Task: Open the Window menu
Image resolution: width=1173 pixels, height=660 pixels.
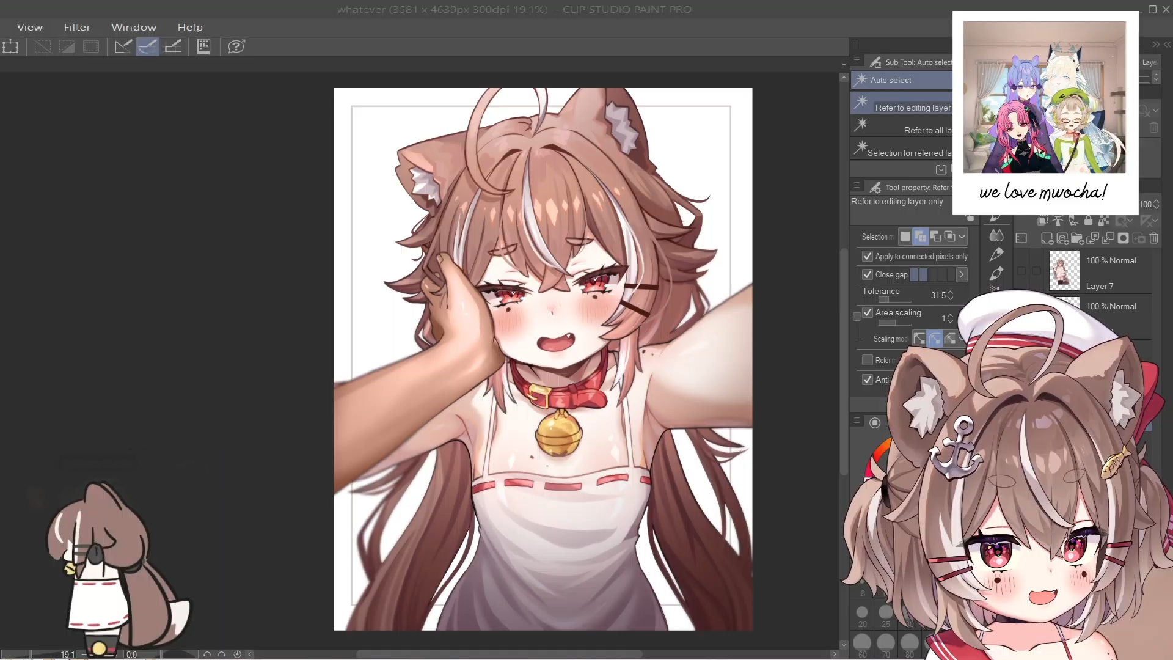Action: point(133,27)
